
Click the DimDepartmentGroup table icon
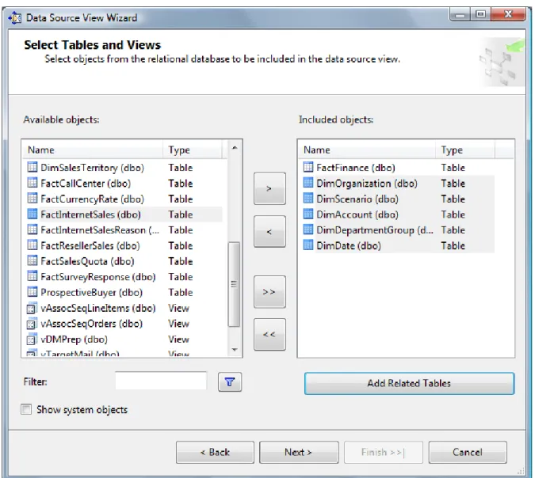(308, 230)
